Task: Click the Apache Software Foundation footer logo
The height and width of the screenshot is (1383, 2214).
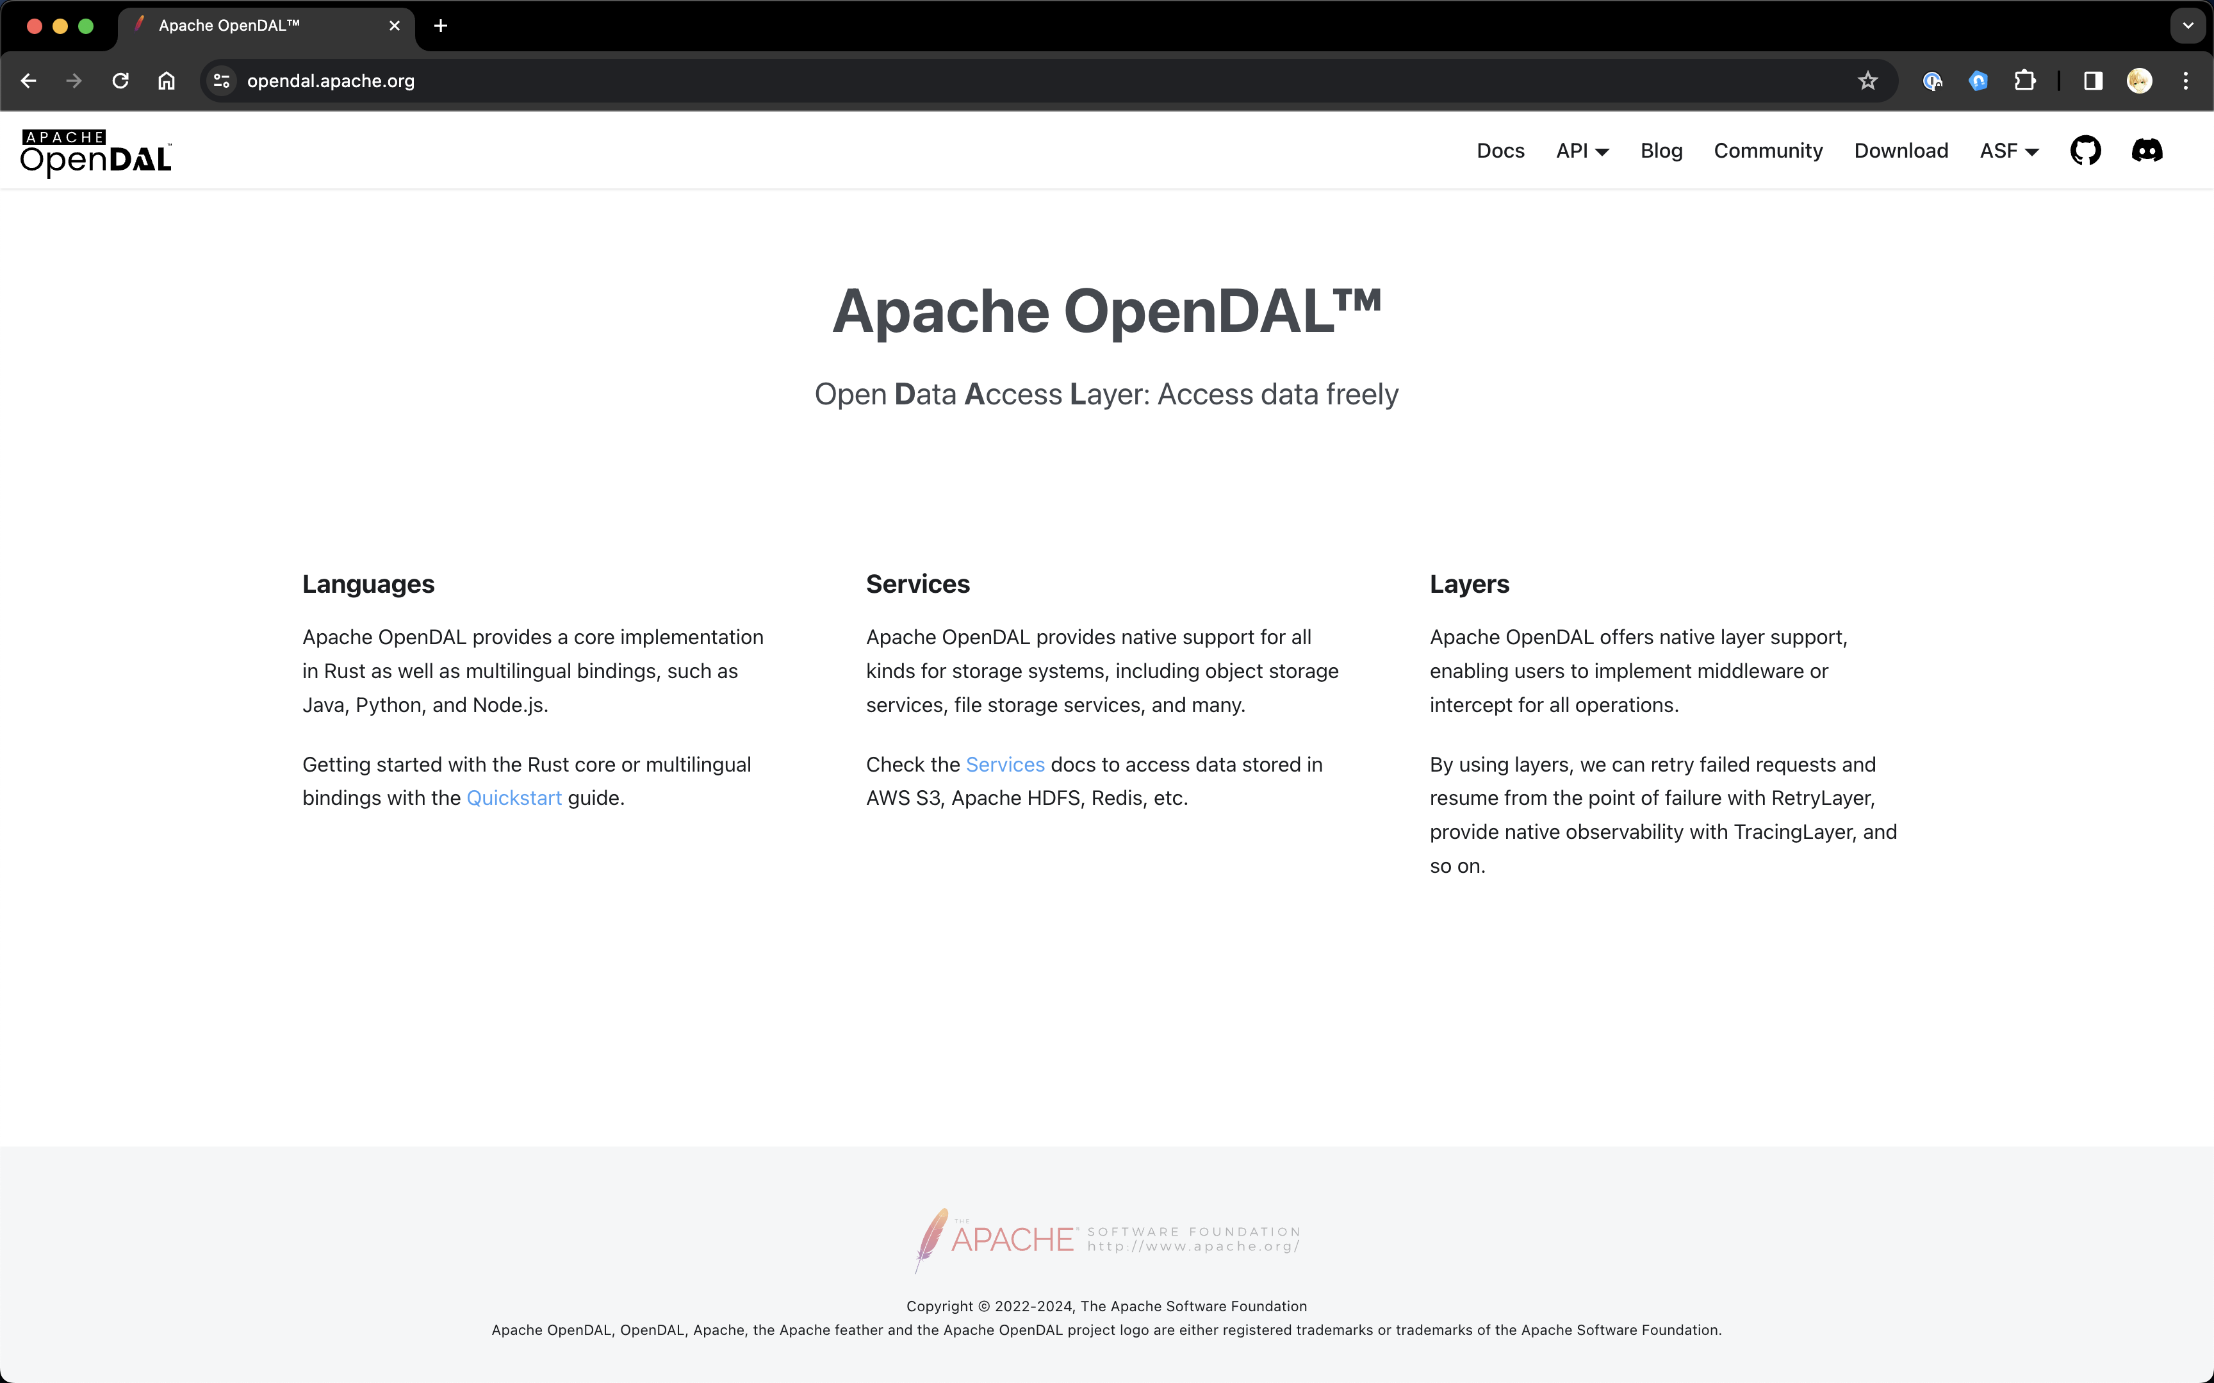Action: (1106, 1239)
